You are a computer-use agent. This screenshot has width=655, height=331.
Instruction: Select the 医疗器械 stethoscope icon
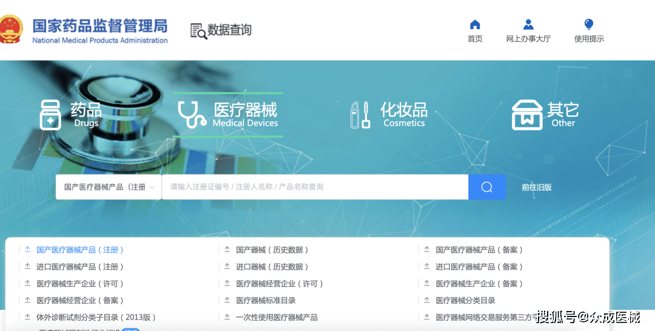coord(192,115)
